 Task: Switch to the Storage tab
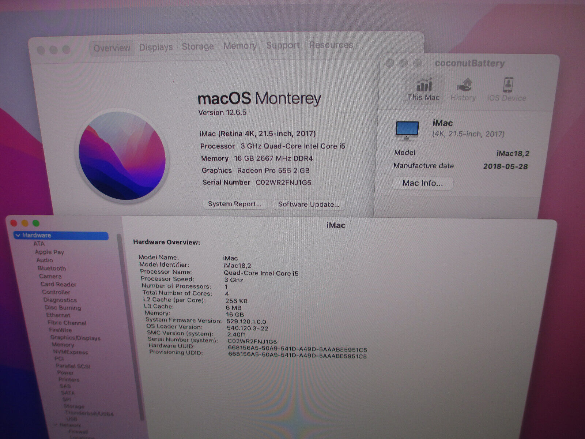coord(198,46)
